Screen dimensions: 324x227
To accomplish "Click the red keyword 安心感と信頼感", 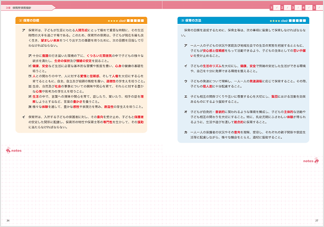I will [x=214, y=51].
